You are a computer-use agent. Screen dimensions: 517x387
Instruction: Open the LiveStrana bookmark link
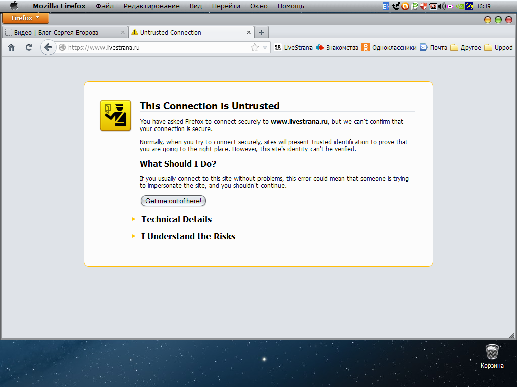[293, 47]
